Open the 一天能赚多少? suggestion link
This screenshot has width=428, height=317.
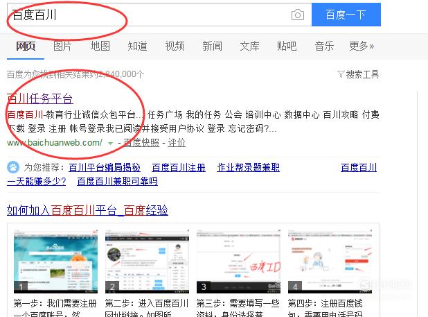pos(36,182)
